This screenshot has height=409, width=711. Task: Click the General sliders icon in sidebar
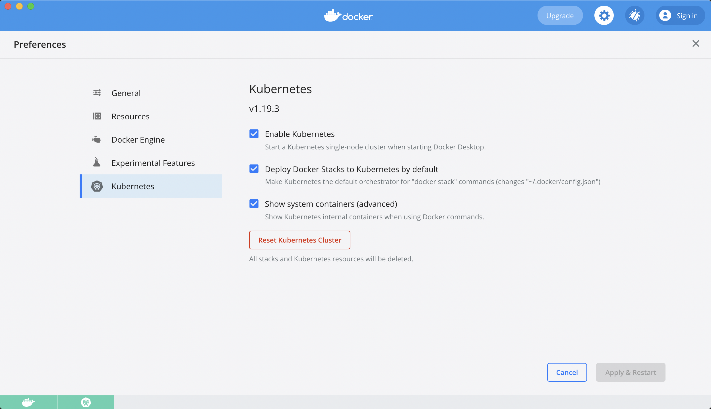(97, 93)
